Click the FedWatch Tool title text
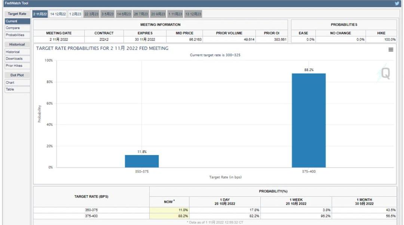 click(16, 3)
